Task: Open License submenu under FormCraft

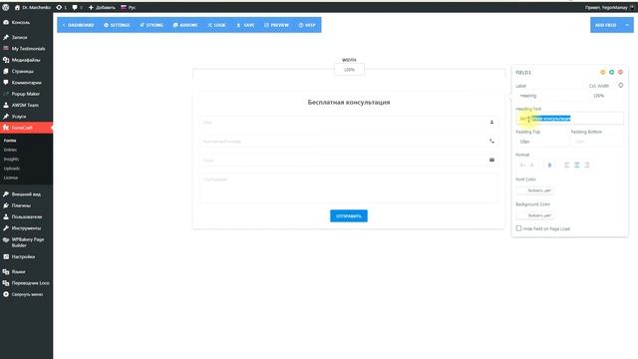Action: (x=11, y=178)
